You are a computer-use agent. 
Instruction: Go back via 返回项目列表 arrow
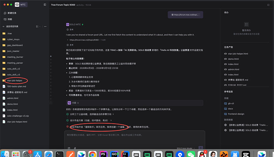[x=4, y=27]
